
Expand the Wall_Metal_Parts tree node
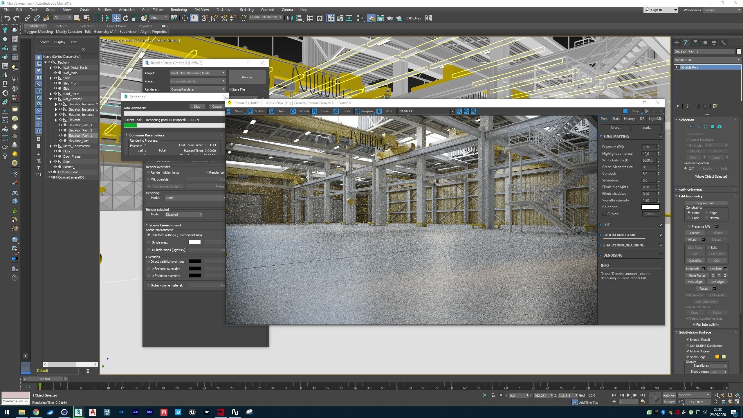pos(51,68)
